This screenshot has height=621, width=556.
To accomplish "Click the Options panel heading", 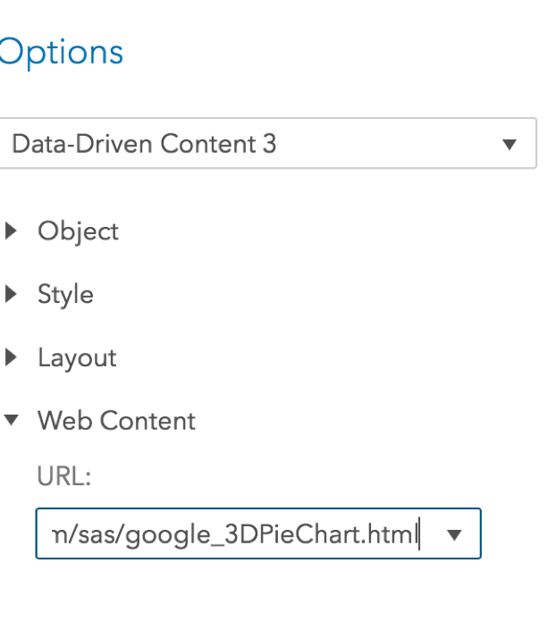I will click(59, 53).
